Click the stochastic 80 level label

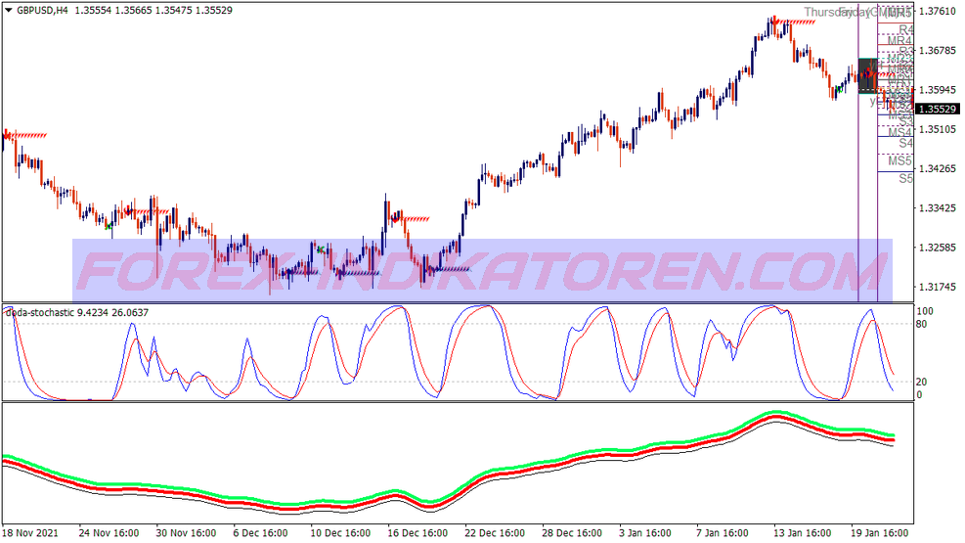pos(921,324)
